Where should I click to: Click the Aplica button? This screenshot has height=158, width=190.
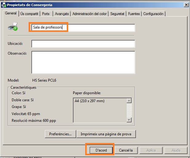[x=151, y=150]
